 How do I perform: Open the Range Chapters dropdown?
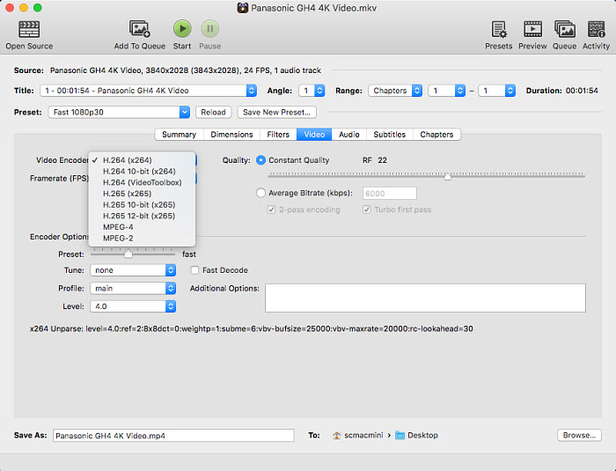click(395, 91)
